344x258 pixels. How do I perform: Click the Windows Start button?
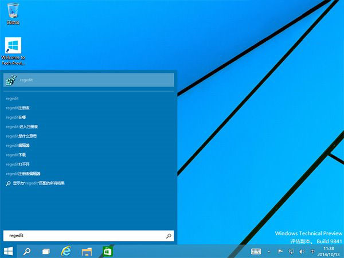(x=9, y=251)
